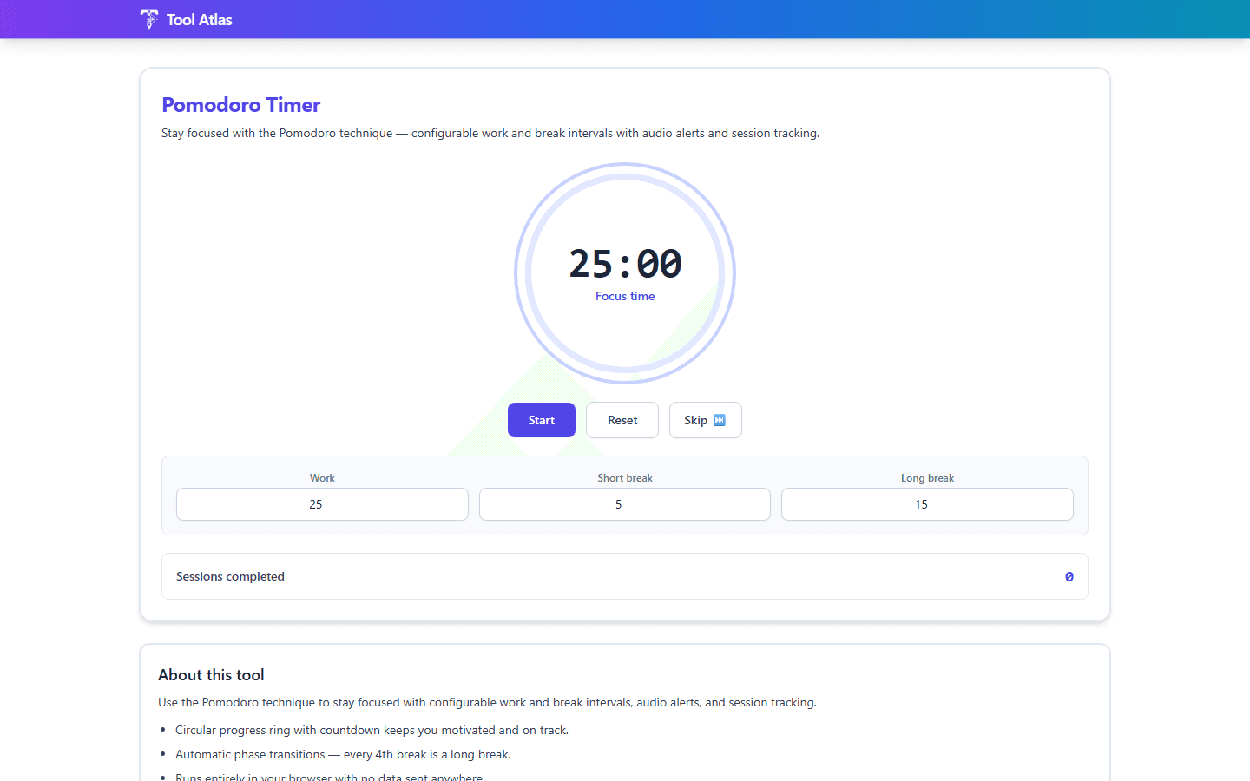Screen dimensions: 1250x781
Task: Click the Work duration input showing 25
Action: pyautogui.click(x=322, y=504)
